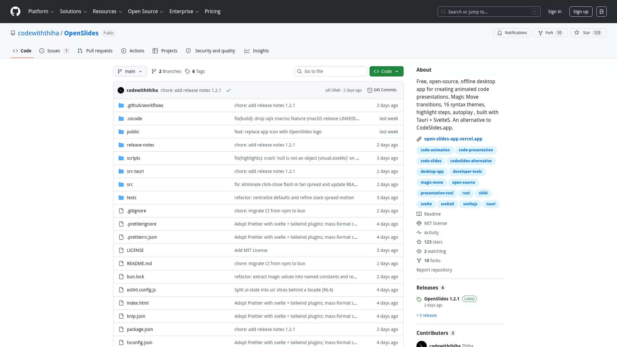View the 6 Tags list

point(195,71)
